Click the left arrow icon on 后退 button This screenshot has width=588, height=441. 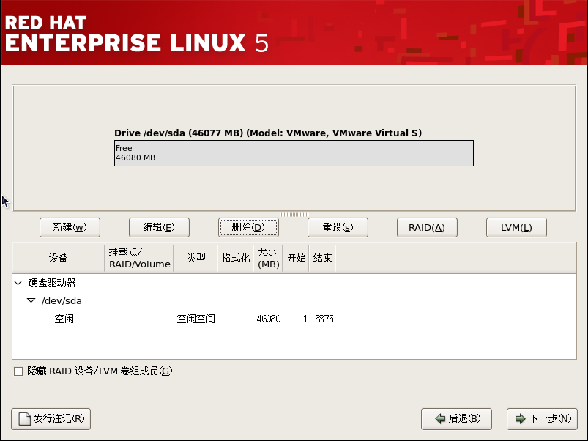(440, 418)
